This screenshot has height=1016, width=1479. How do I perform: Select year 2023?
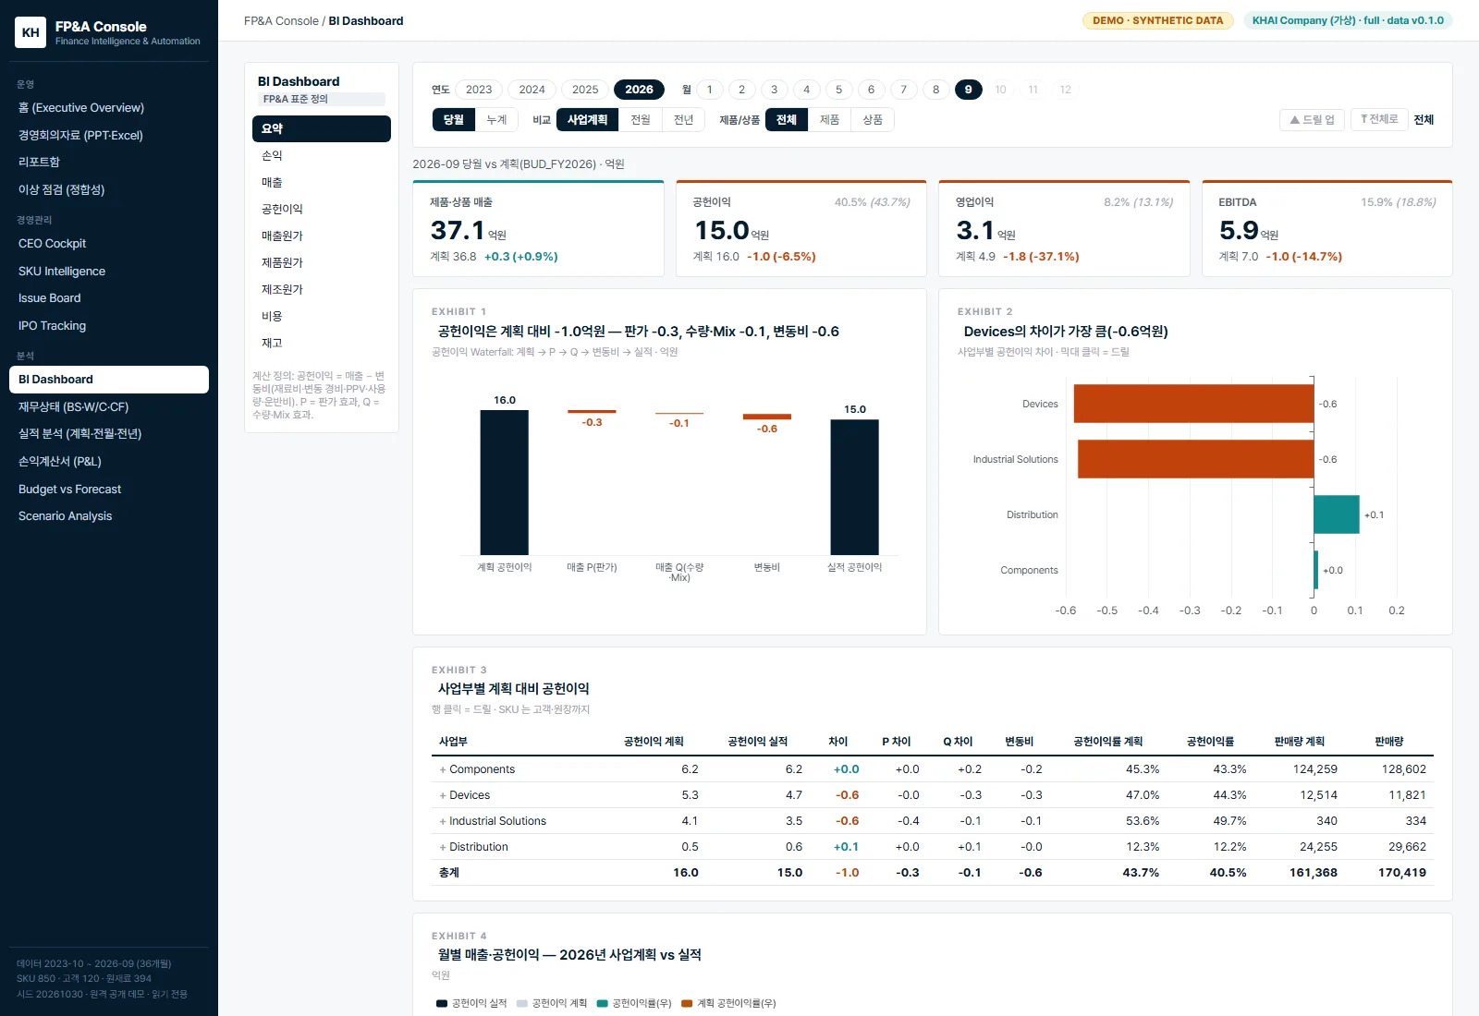[479, 90]
